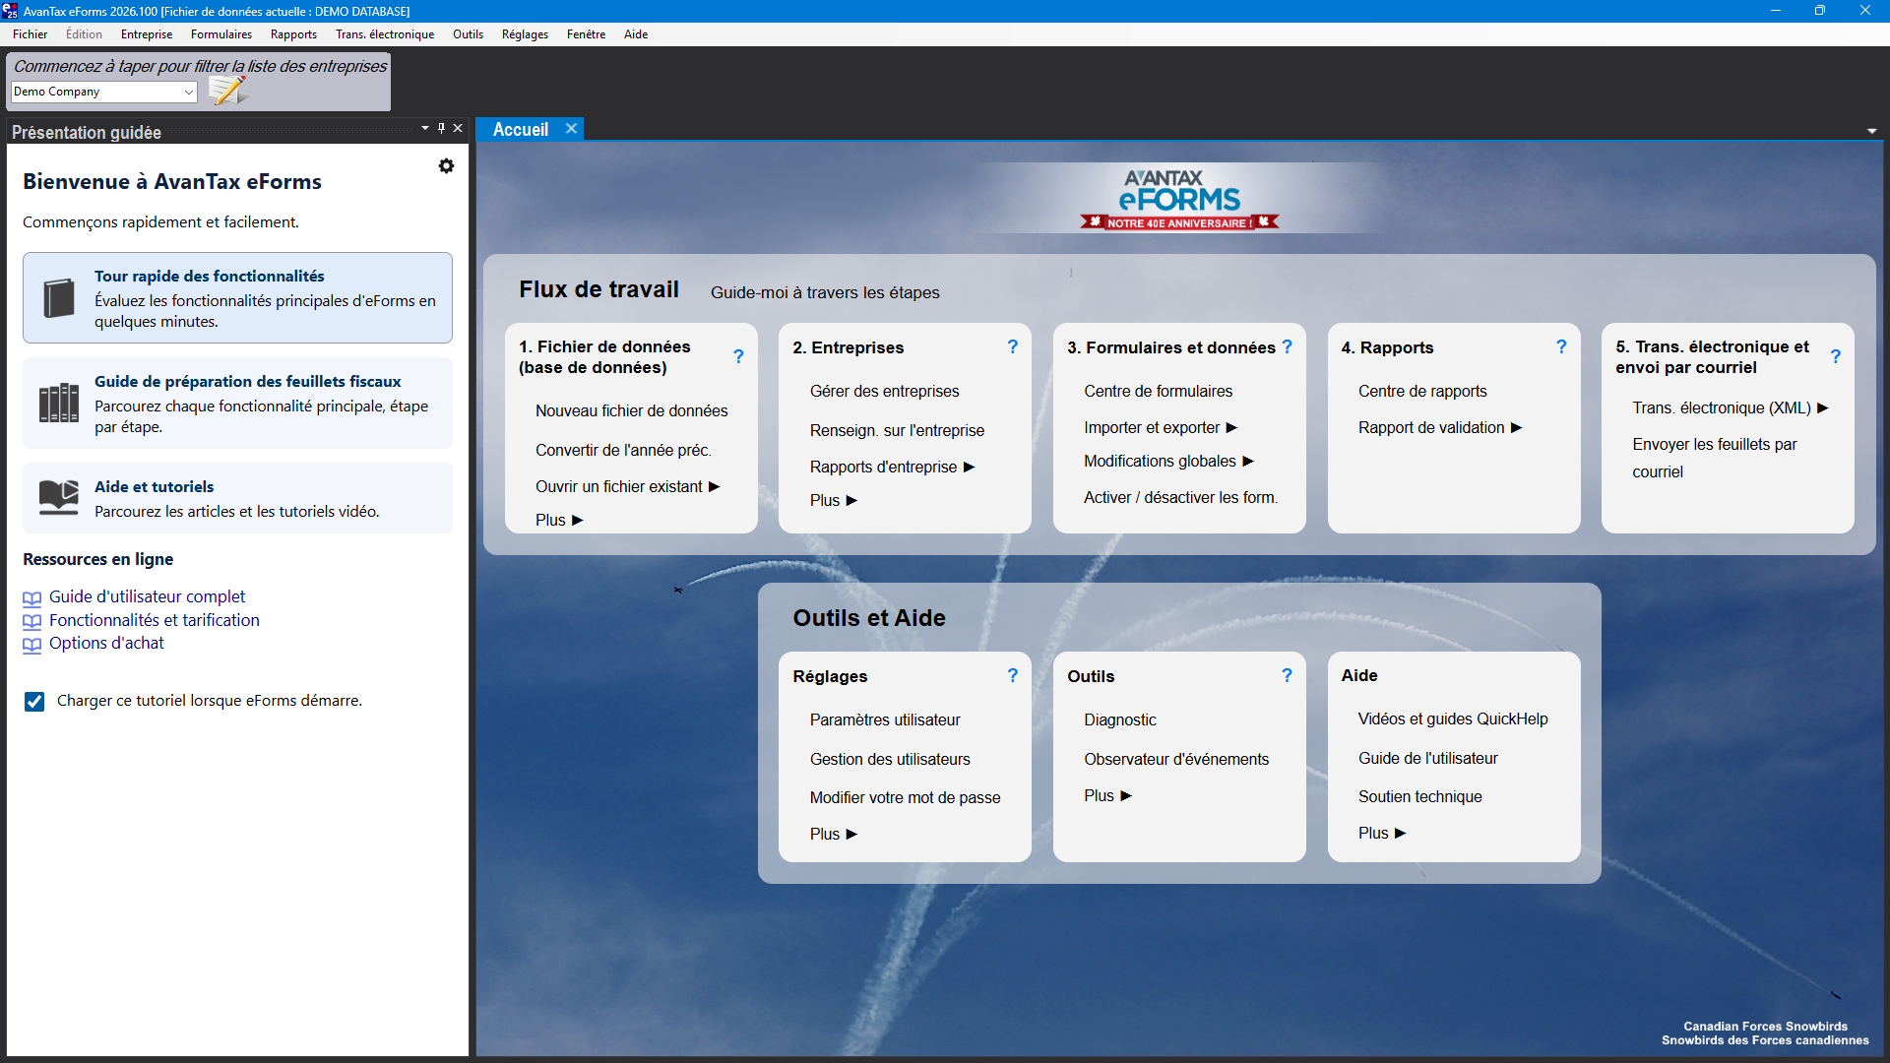This screenshot has width=1890, height=1063.
Task: Click the Tour rapide book icon
Action: click(x=59, y=298)
